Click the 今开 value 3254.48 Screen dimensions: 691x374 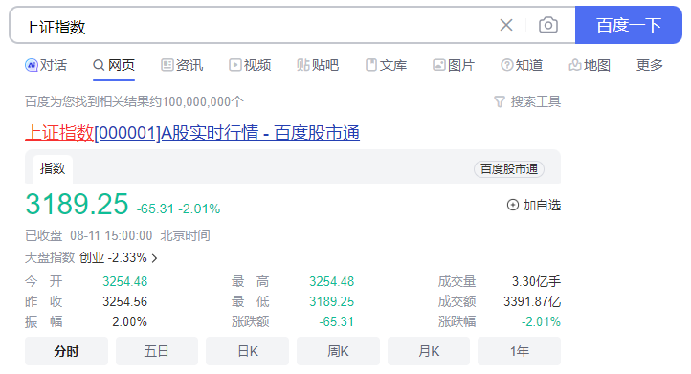125,281
